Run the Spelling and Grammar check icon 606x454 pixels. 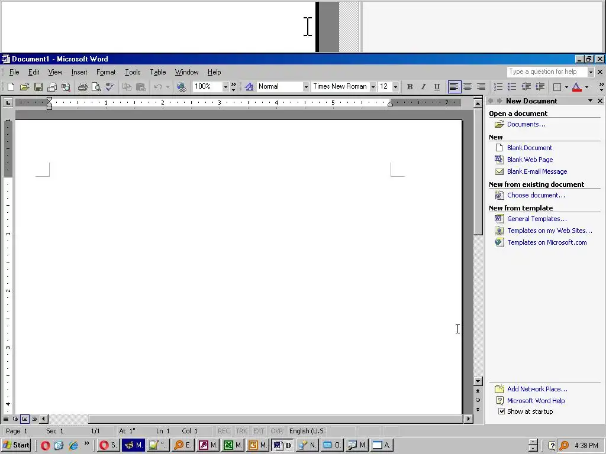[109, 87]
